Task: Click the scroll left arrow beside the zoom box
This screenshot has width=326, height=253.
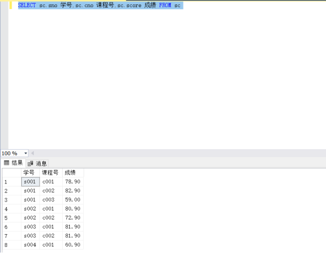Action: [33, 153]
